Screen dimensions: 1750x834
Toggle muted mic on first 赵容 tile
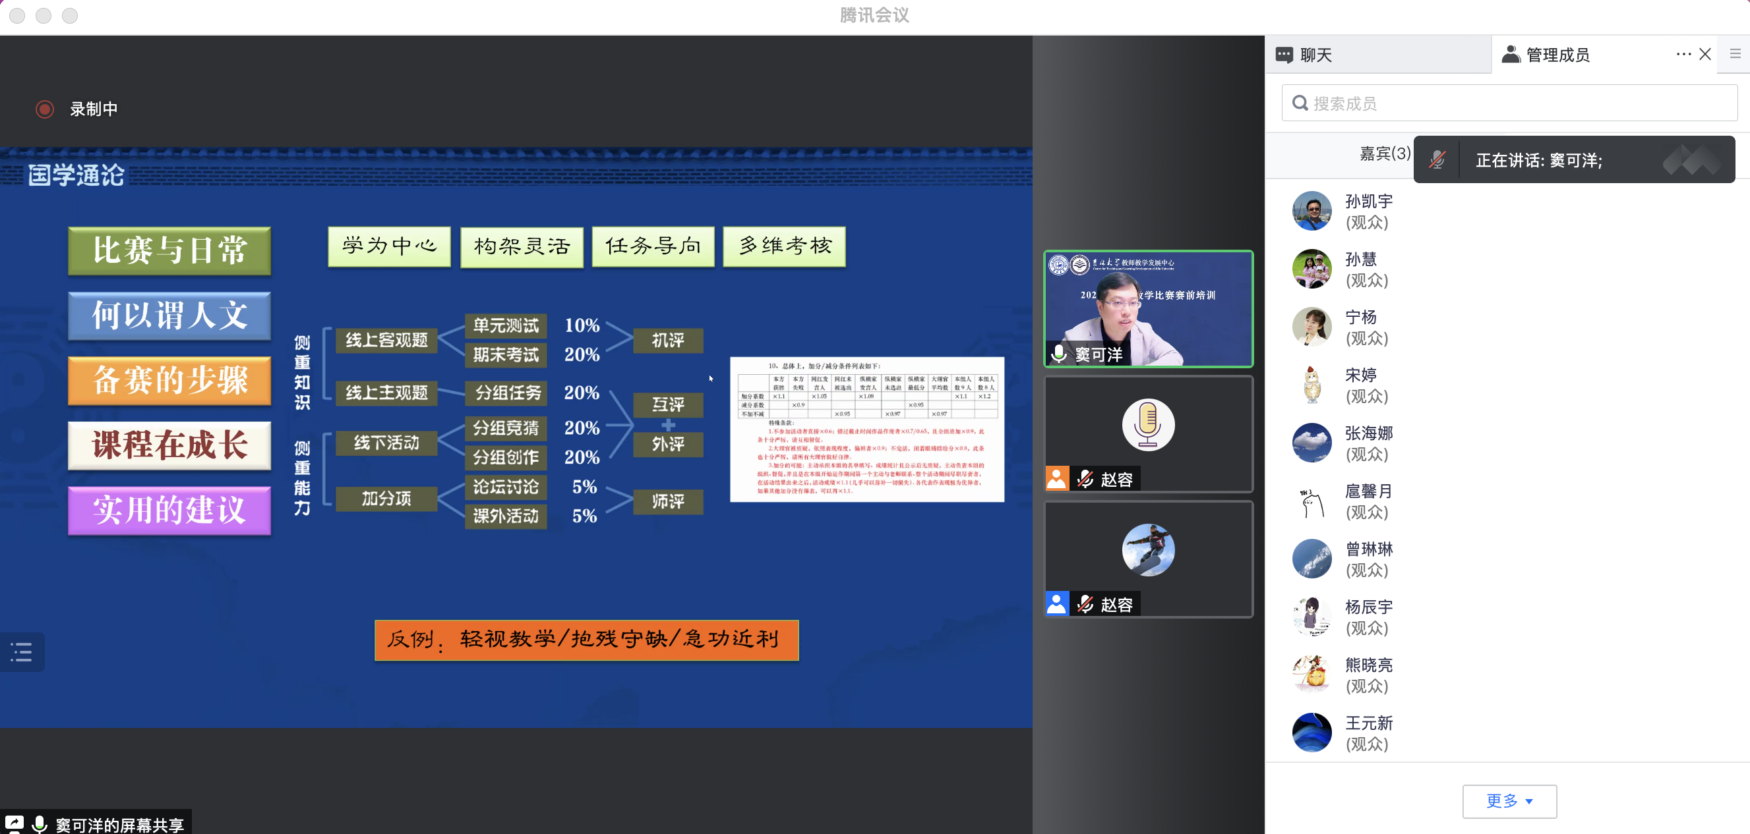click(1085, 478)
